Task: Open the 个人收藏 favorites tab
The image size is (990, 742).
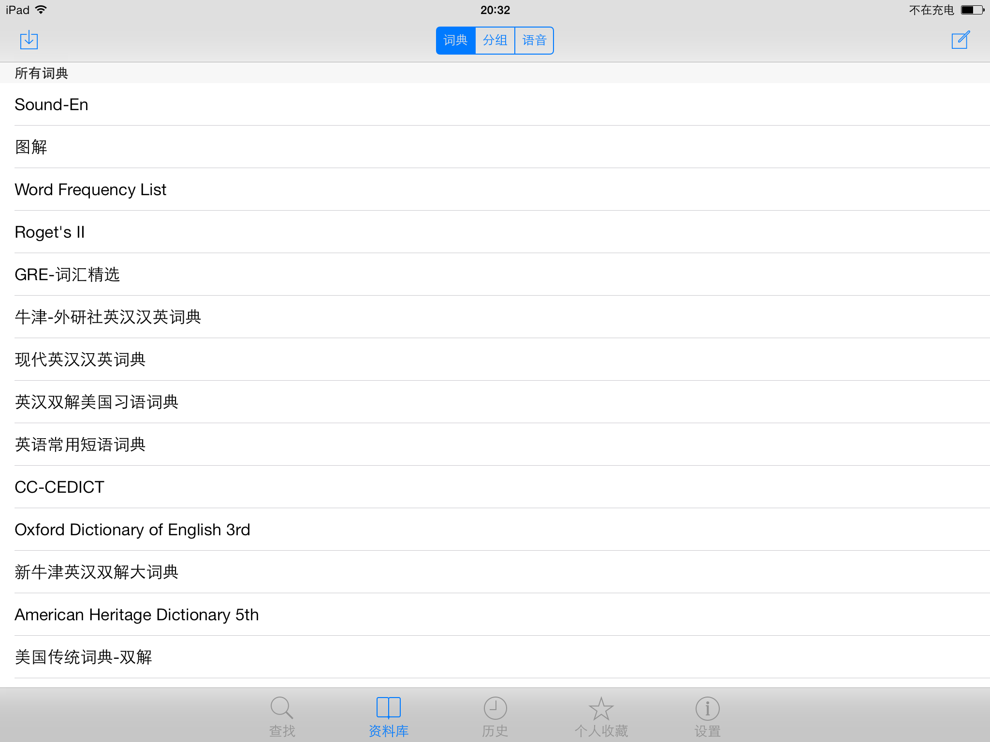Action: pyautogui.click(x=601, y=716)
